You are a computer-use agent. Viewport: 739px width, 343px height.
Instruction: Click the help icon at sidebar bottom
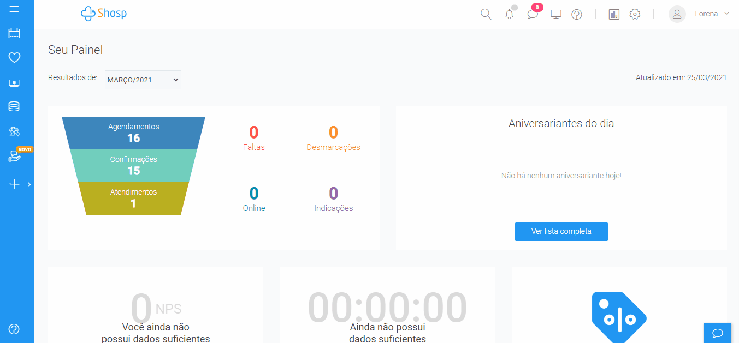click(15, 329)
